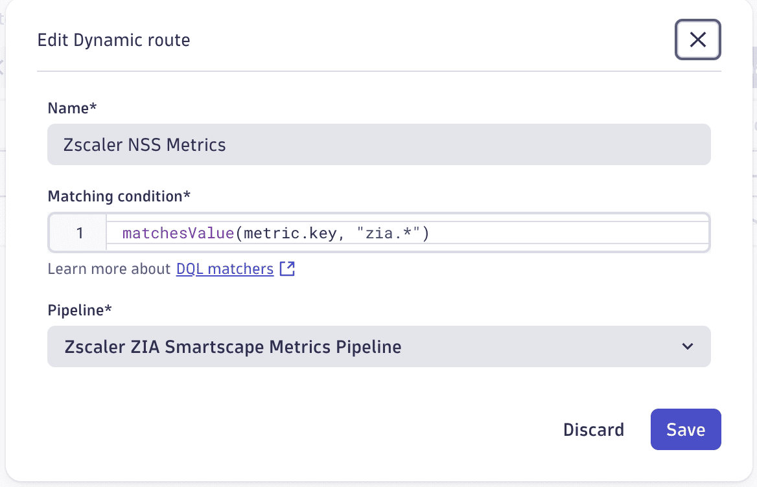
Task: Open the Pipeline dropdown
Action: [379, 346]
